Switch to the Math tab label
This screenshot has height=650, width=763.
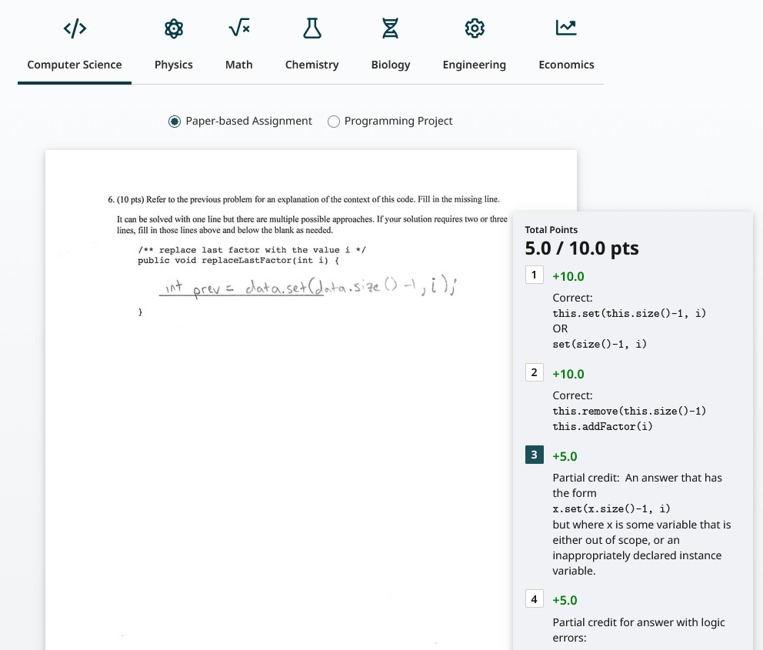point(238,65)
